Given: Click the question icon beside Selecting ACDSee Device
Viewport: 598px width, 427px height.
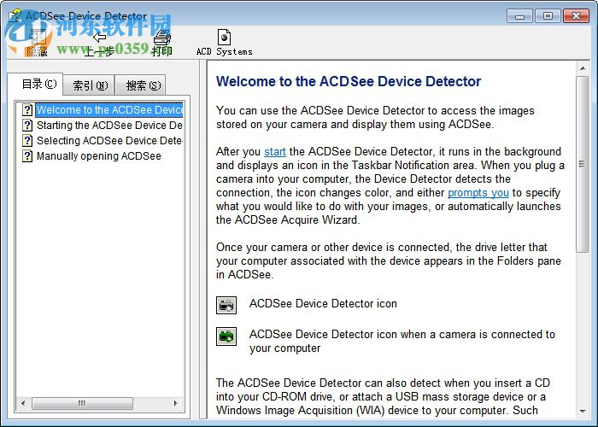Looking at the screenshot, I should pyautogui.click(x=27, y=140).
